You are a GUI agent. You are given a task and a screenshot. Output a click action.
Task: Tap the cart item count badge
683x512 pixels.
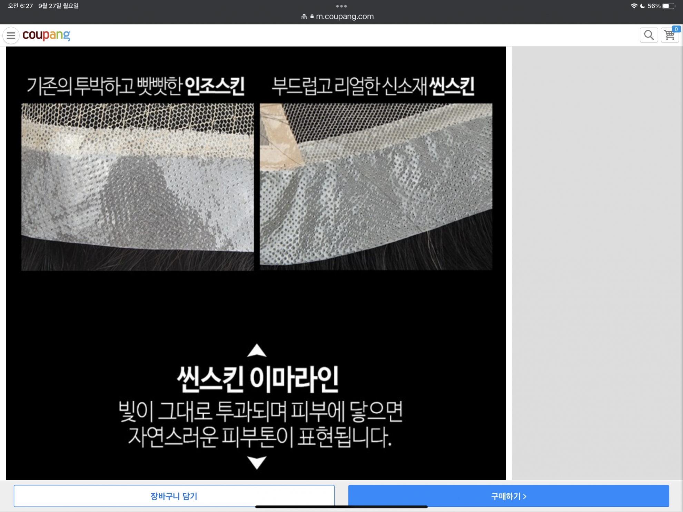[x=676, y=29]
